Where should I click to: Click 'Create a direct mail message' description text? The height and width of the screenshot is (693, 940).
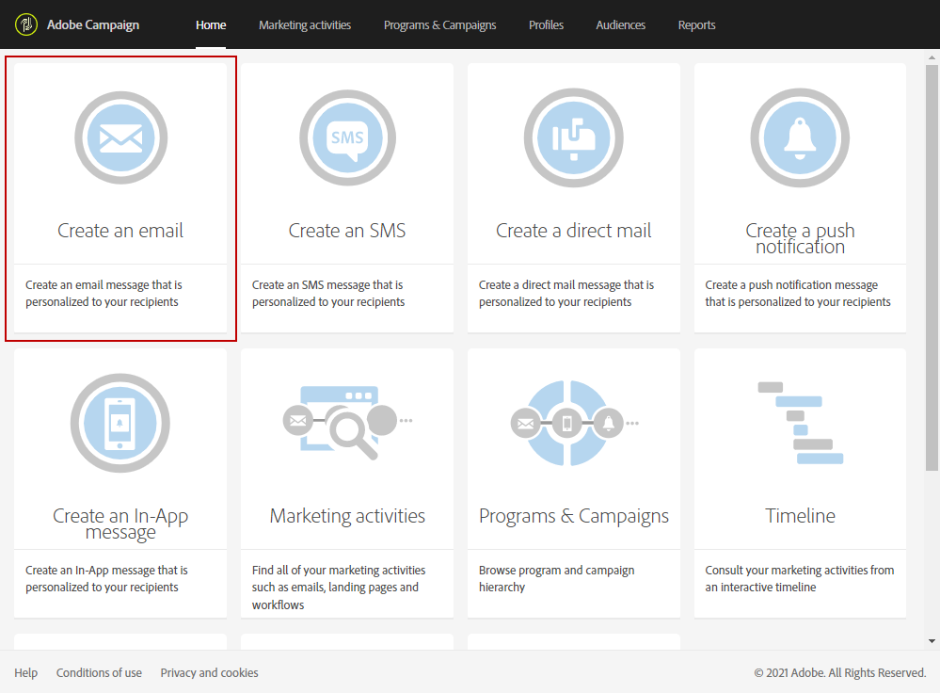tap(566, 294)
